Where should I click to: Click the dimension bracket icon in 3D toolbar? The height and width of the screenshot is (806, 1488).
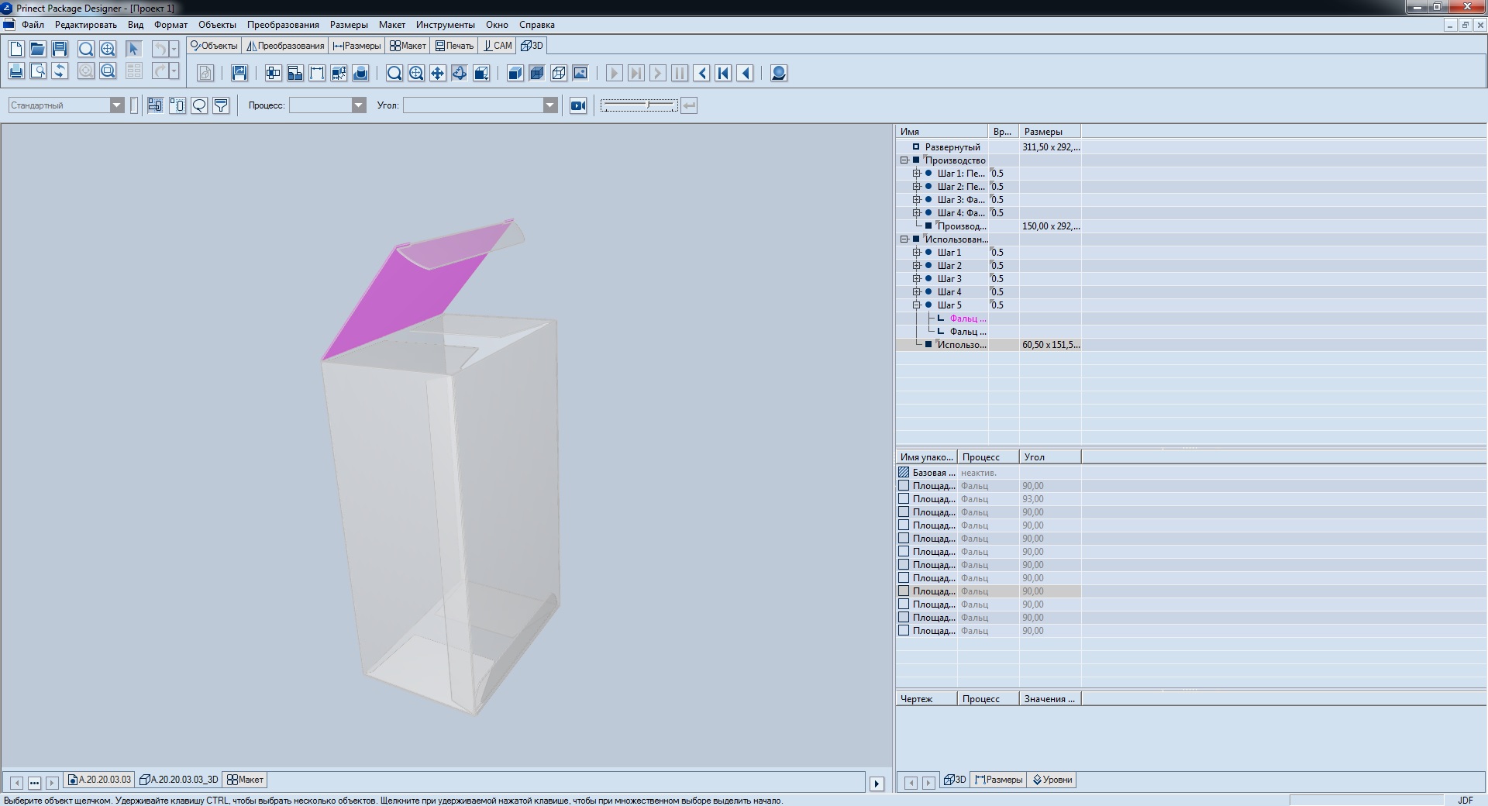point(317,73)
